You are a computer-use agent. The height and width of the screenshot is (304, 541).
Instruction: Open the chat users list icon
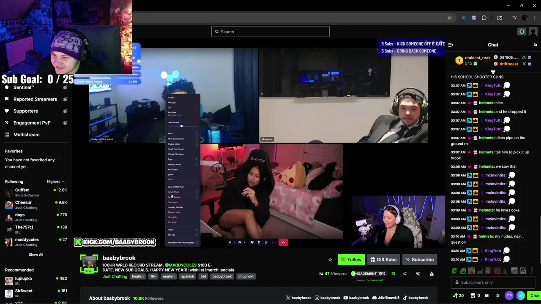[x=535, y=45]
